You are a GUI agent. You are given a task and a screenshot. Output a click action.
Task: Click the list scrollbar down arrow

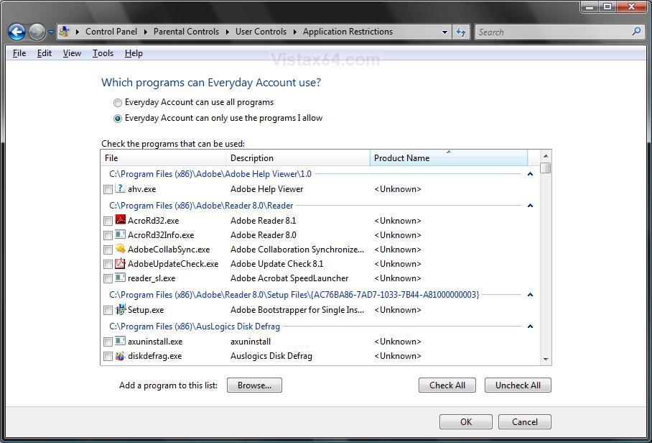(x=546, y=360)
